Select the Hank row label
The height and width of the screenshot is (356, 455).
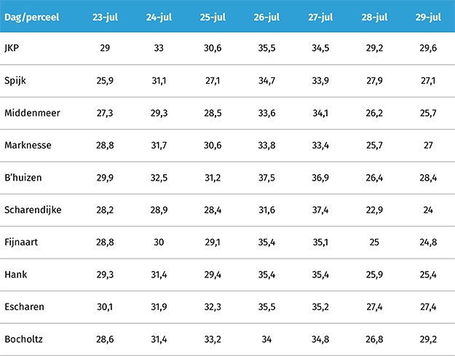15,274
